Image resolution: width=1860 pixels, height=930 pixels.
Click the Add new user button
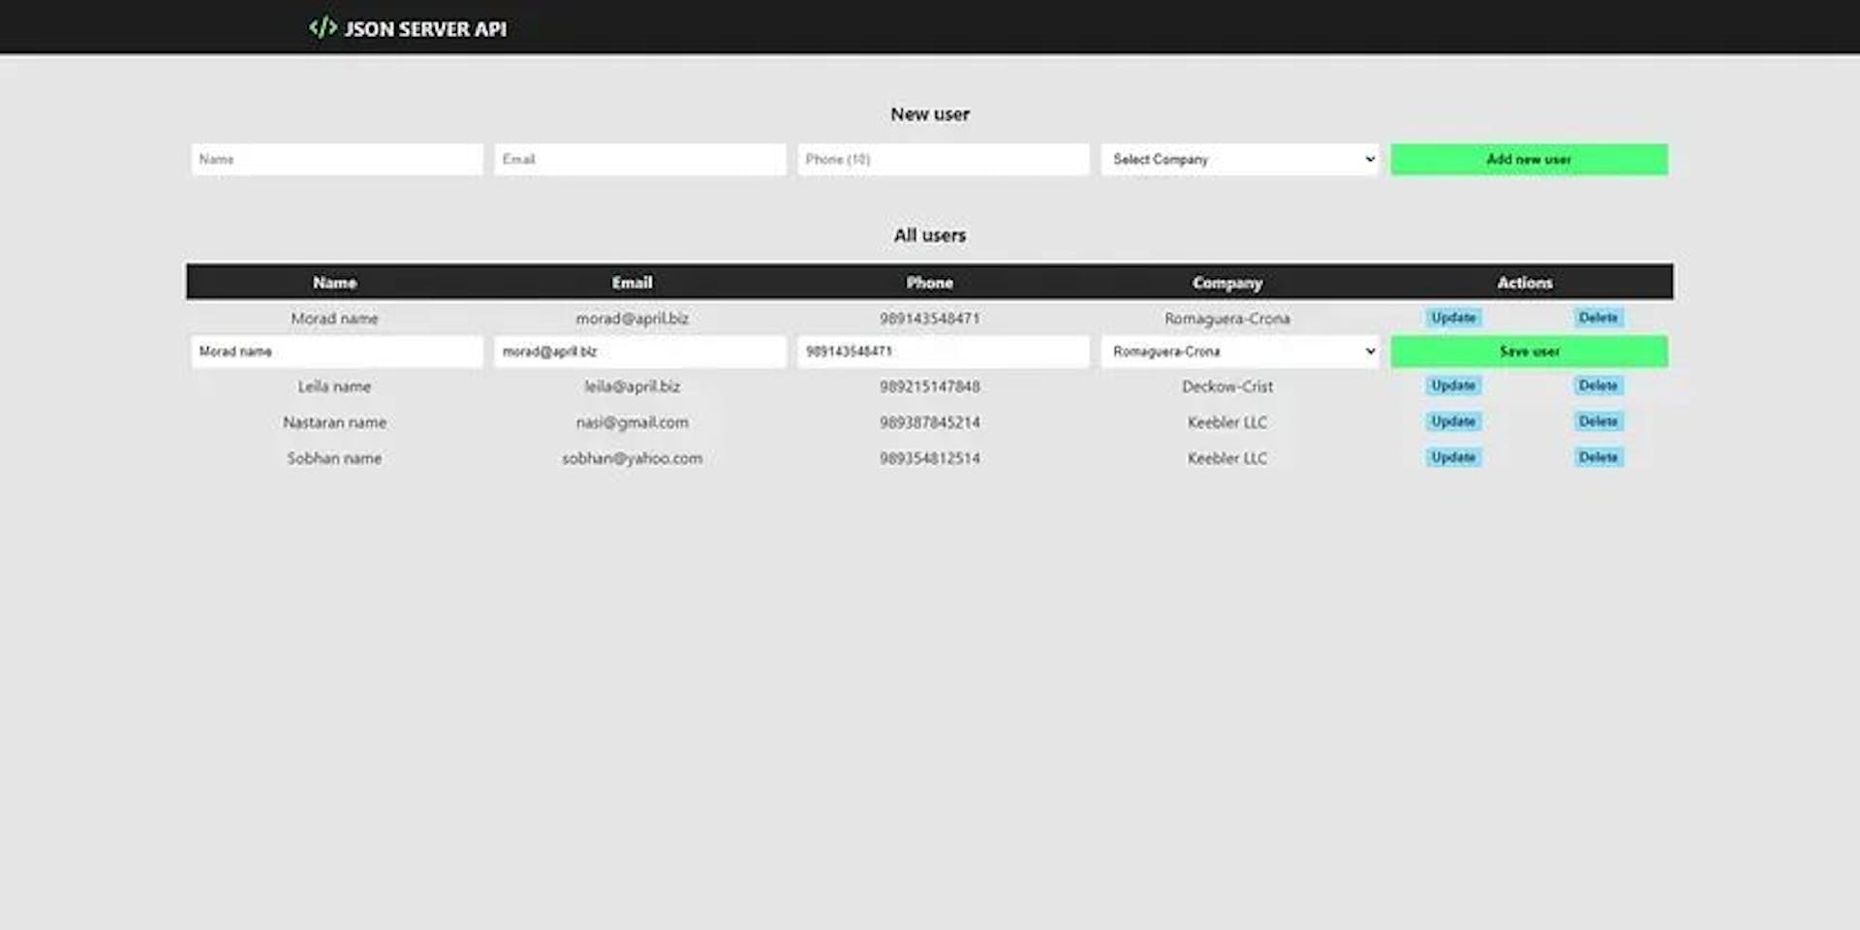pyautogui.click(x=1528, y=159)
